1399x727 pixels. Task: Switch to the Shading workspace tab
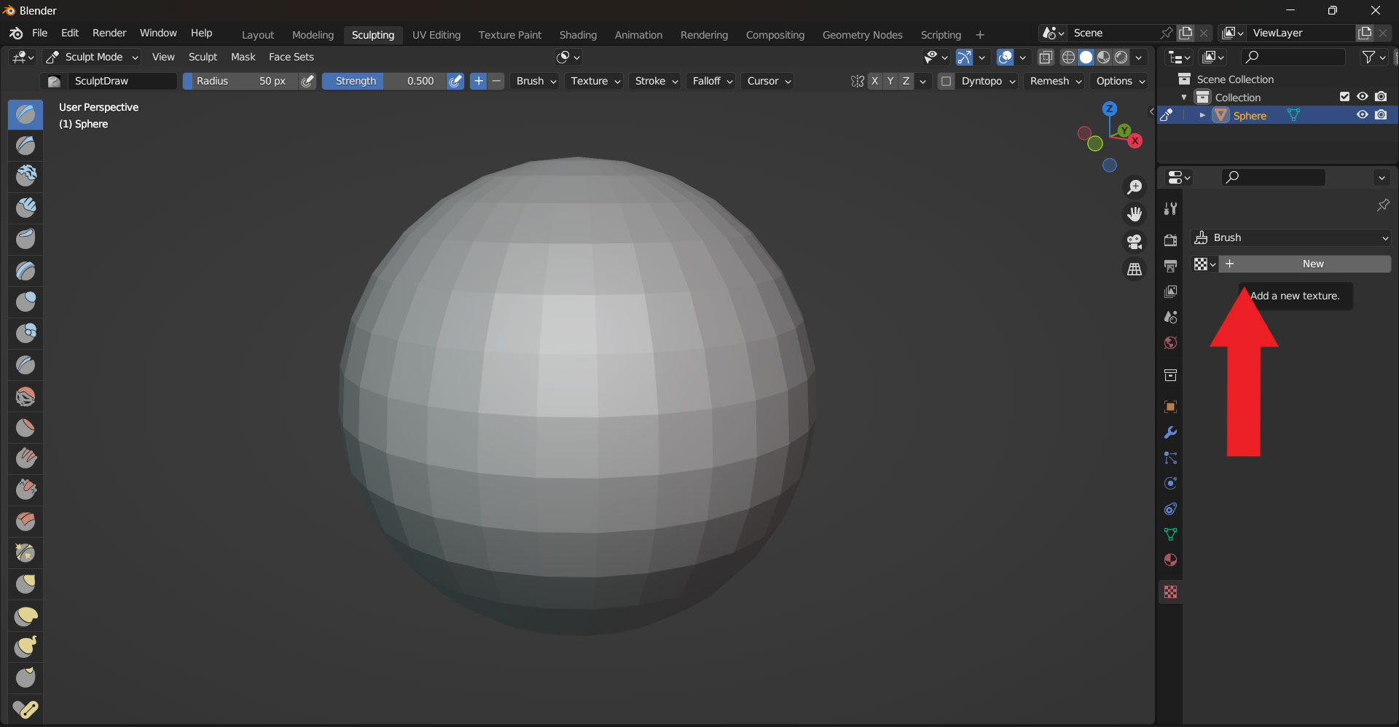[578, 34]
